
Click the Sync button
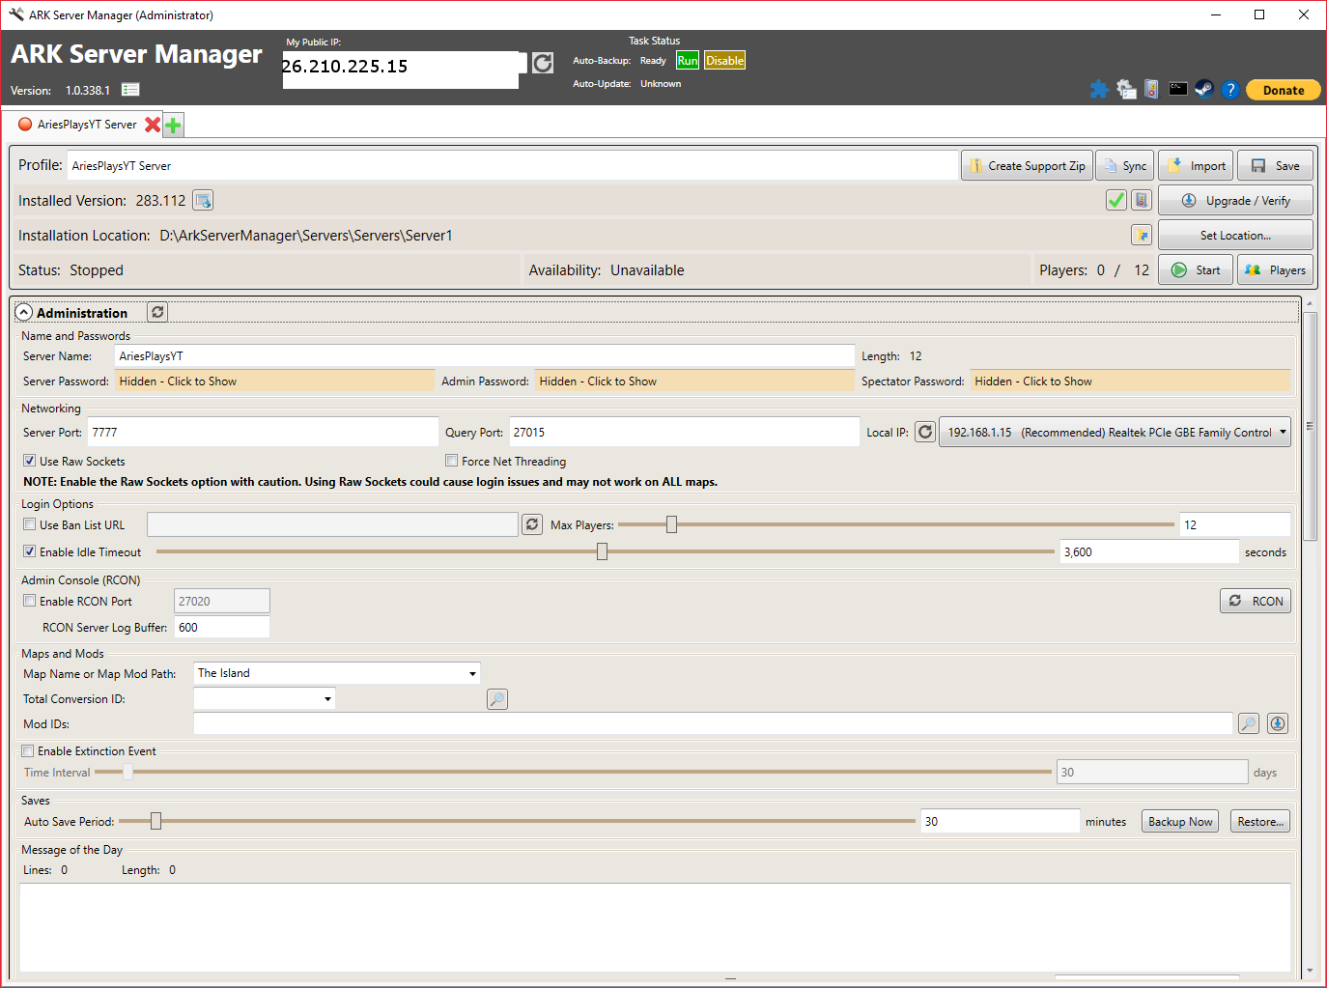point(1125,165)
